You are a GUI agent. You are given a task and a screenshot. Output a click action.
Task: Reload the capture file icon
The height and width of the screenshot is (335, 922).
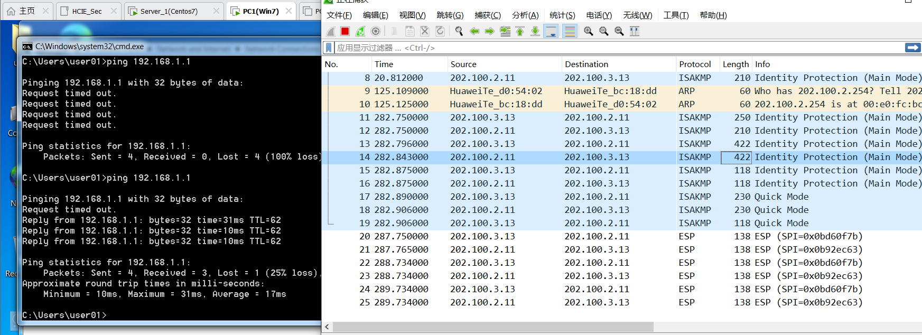[440, 31]
